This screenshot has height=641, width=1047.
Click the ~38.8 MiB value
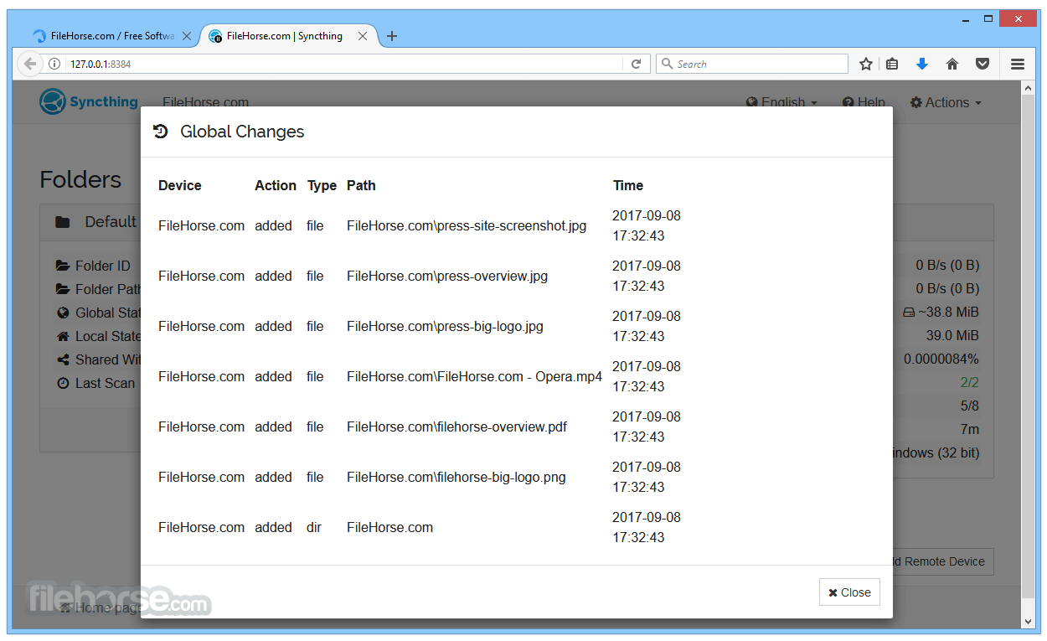[948, 312]
